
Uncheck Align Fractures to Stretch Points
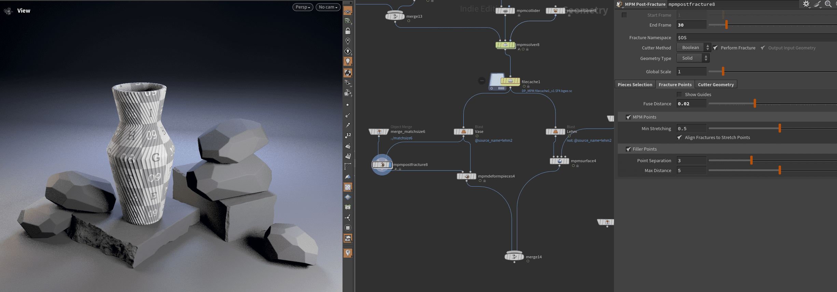pyautogui.click(x=680, y=138)
